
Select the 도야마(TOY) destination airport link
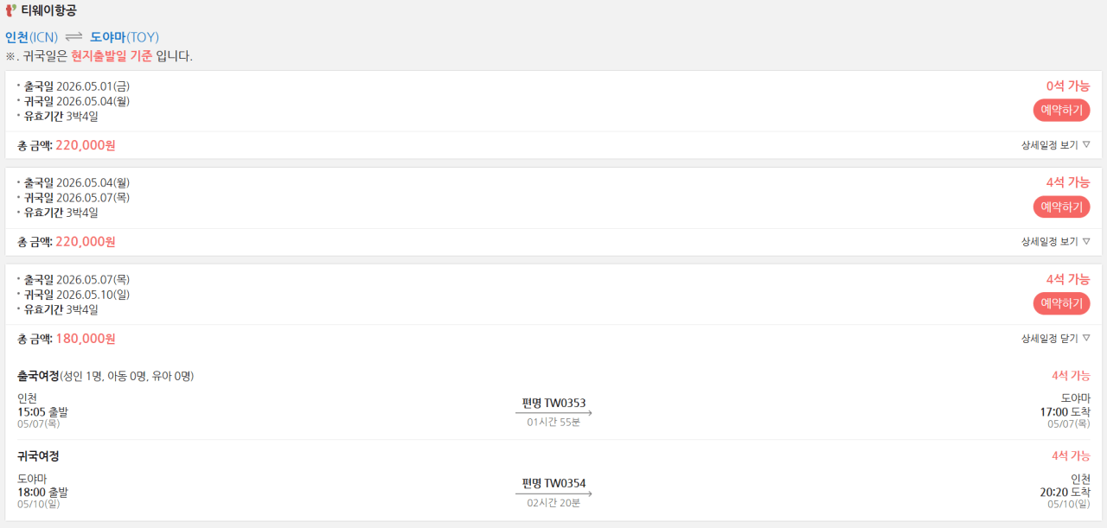coord(125,37)
